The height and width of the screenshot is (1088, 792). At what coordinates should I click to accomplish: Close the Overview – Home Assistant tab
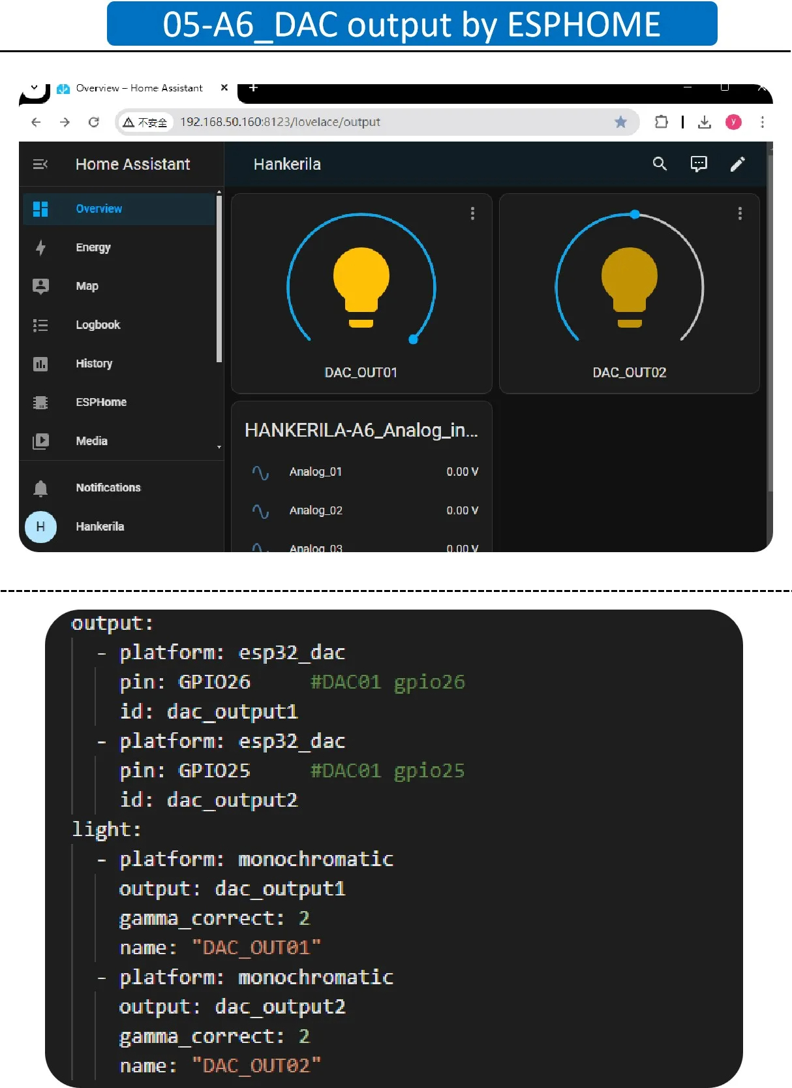[x=224, y=87]
